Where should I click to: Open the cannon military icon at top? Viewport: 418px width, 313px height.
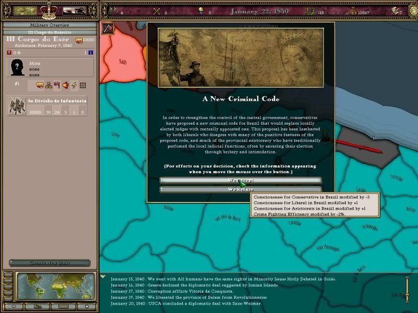74,10
